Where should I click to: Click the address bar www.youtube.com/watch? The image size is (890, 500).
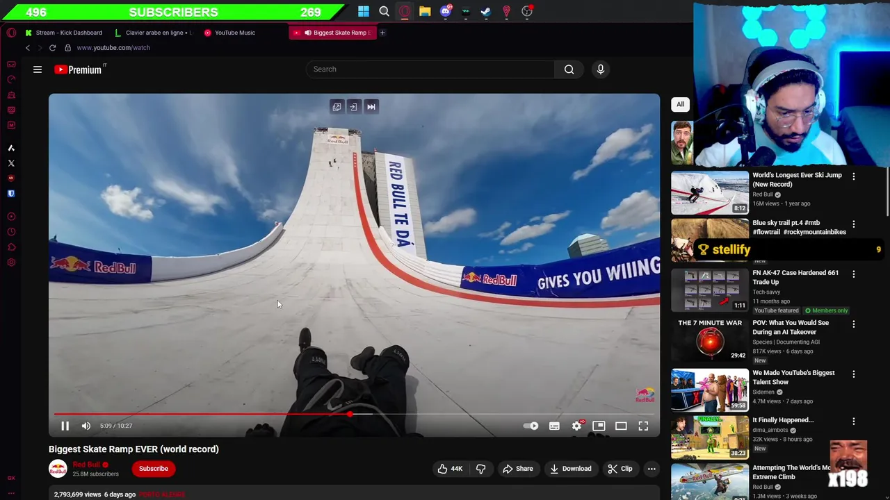(113, 48)
